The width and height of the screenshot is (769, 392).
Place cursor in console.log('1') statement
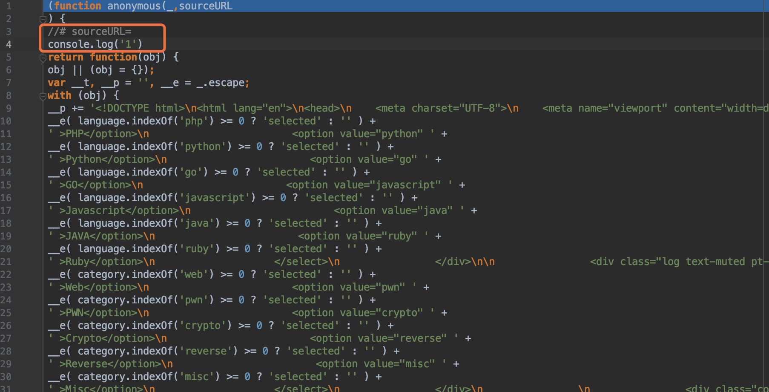coord(95,44)
